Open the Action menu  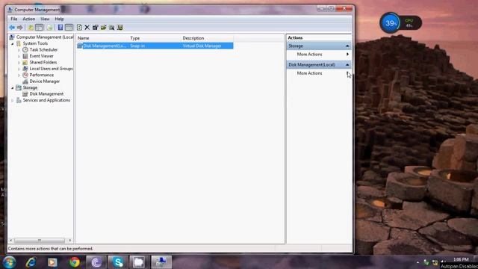click(29, 19)
